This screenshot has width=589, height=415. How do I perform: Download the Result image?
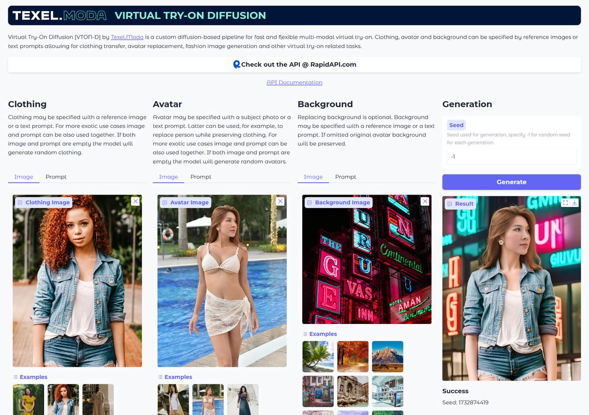(x=575, y=203)
